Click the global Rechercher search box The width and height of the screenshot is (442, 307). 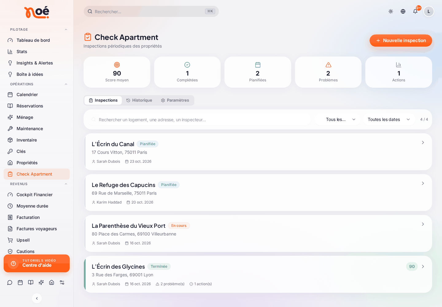point(151,11)
